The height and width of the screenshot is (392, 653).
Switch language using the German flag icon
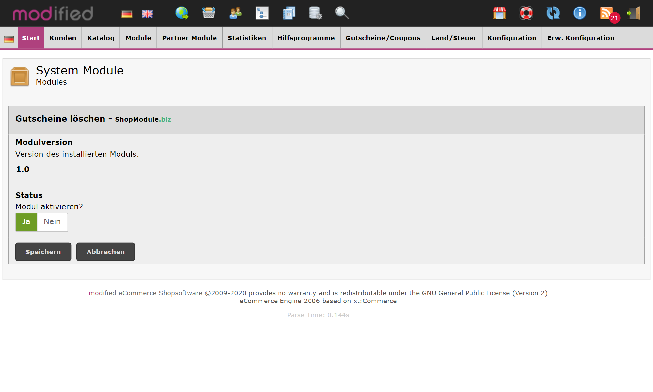click(127, 14)
